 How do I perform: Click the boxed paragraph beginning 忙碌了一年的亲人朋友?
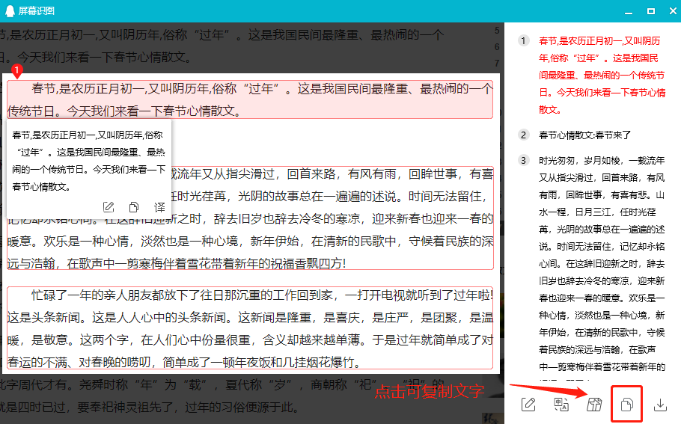tap(250, 328)
